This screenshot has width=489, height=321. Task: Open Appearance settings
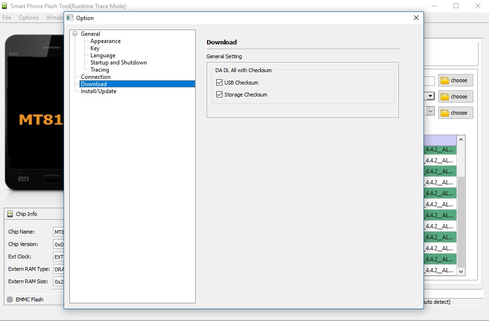[x=105, y=41]
